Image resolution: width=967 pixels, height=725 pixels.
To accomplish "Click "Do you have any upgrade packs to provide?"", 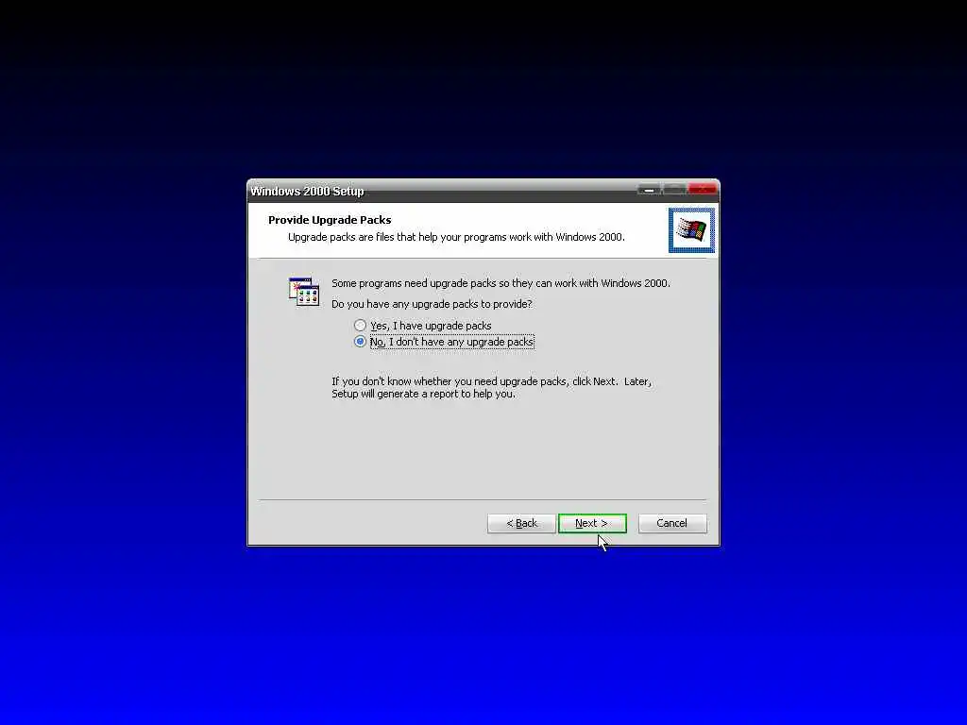I will 432,304.
